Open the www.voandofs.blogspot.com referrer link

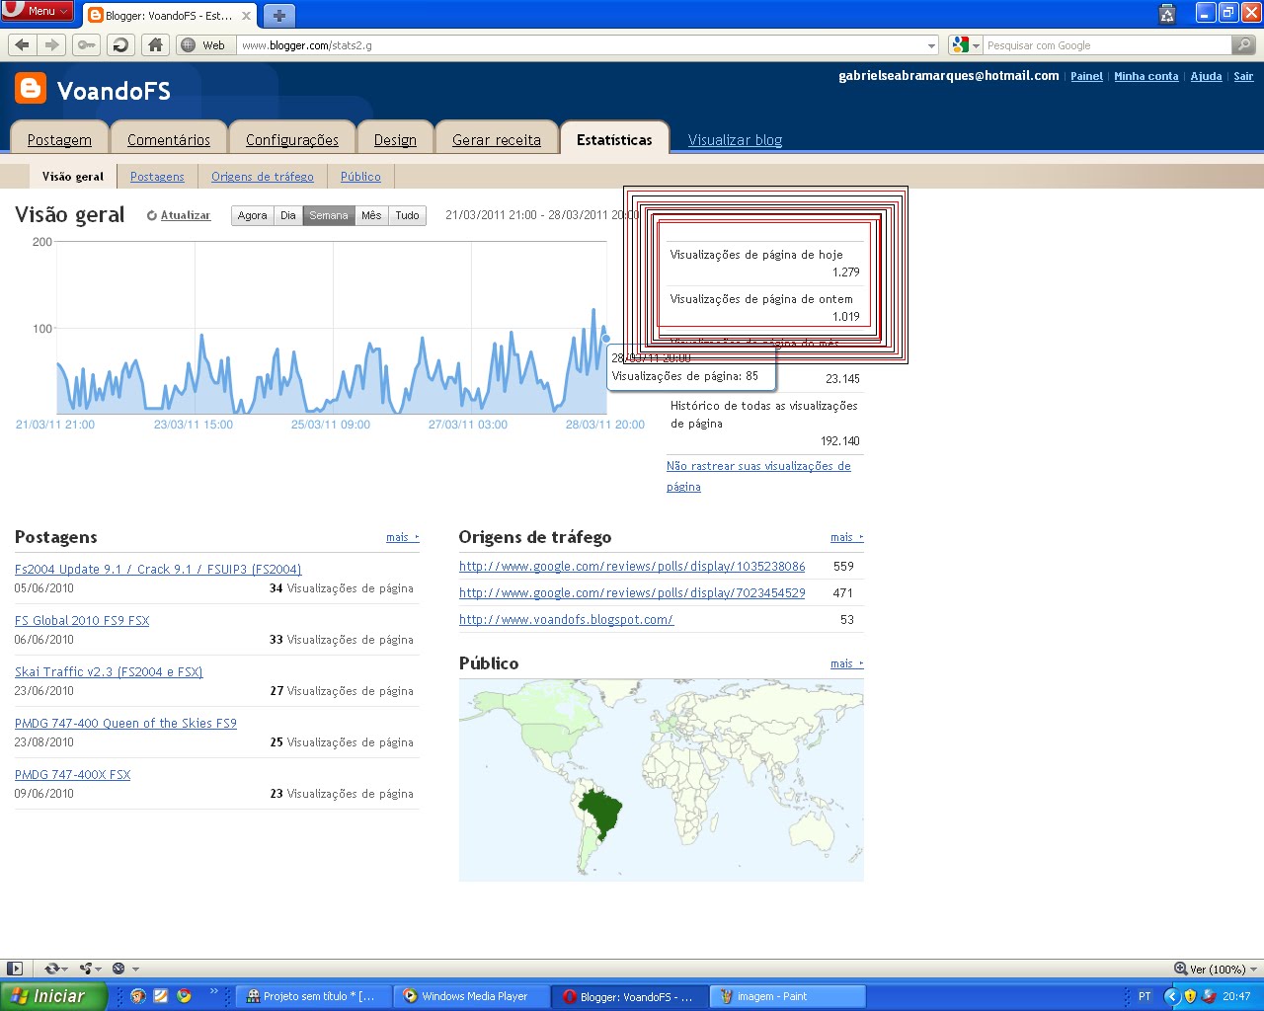coord(566,620)
